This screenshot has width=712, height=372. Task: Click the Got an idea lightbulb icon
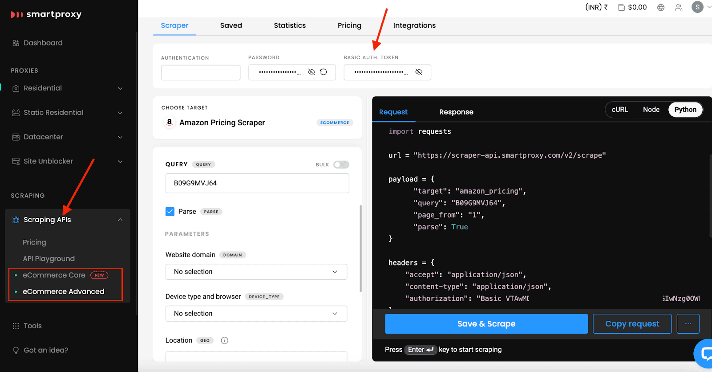coord(16,350)
